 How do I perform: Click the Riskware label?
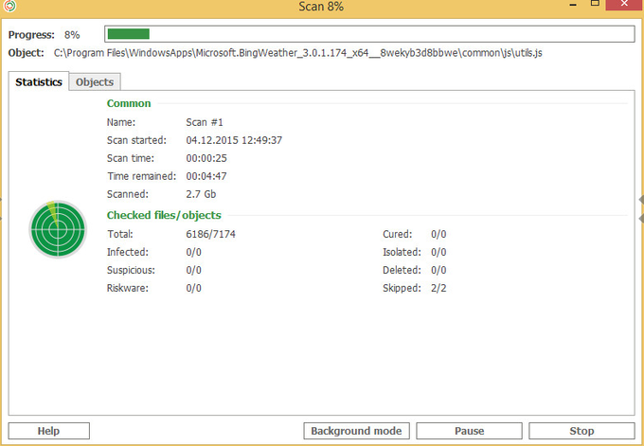point(128,288)
